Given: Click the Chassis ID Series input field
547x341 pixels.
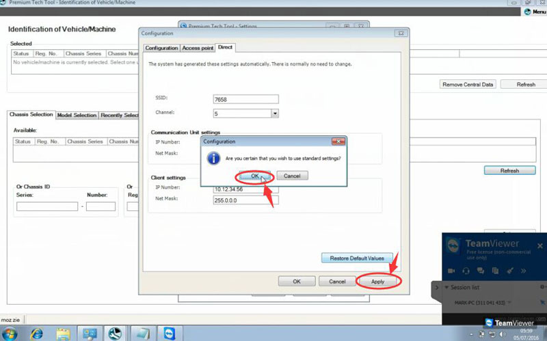Looking at the screenshot, I should 47,206.
